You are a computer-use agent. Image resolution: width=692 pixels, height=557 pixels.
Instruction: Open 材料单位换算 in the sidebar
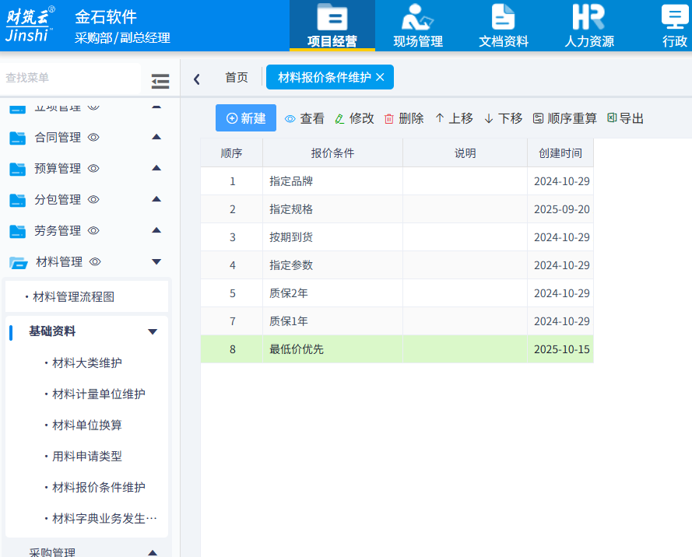click(x=87, y=425)
